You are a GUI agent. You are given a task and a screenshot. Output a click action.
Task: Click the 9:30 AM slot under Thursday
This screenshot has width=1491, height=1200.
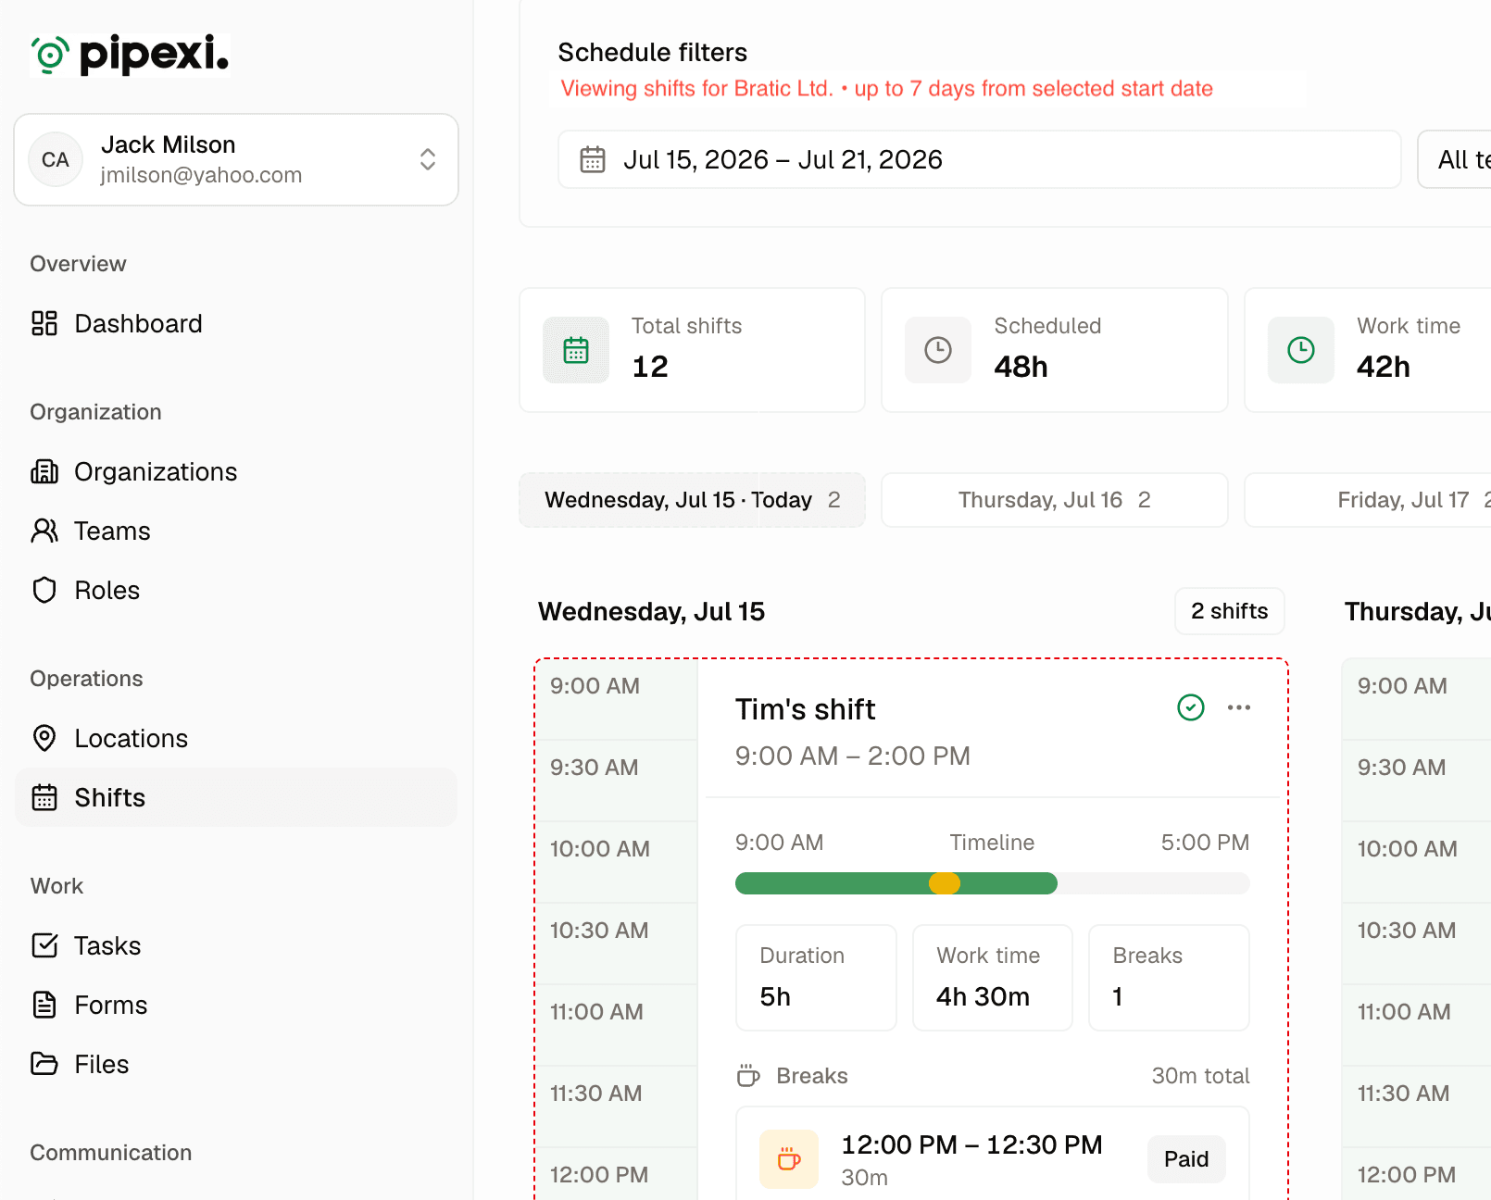pos(1416,781)
